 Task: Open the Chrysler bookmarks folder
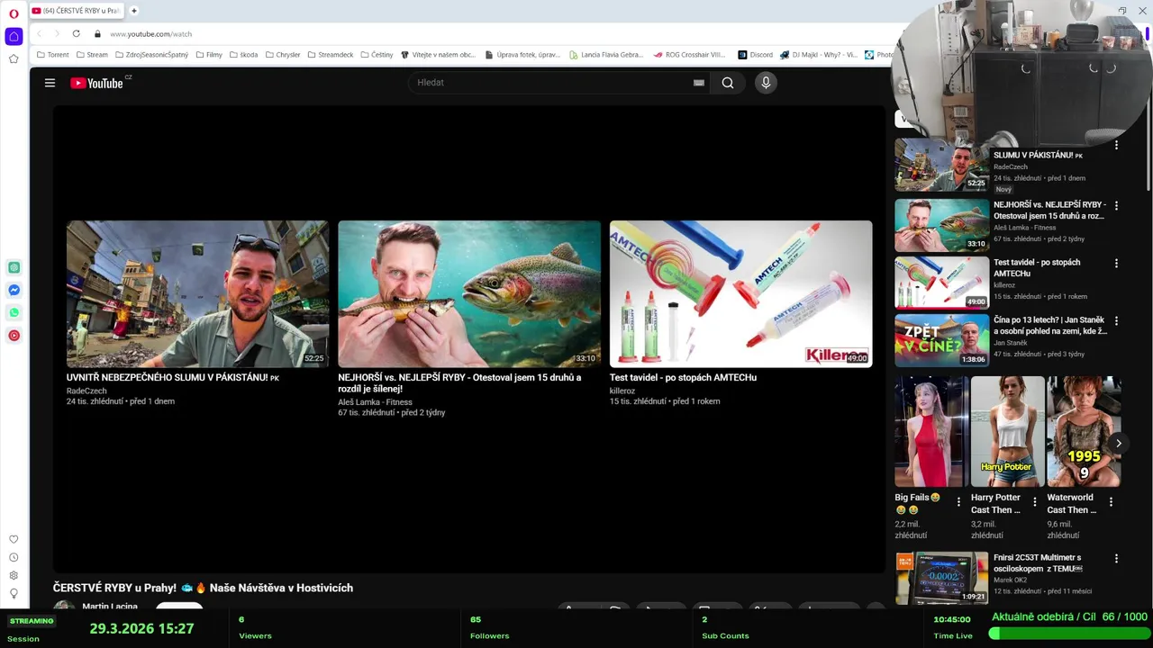(x=283, y=54)
